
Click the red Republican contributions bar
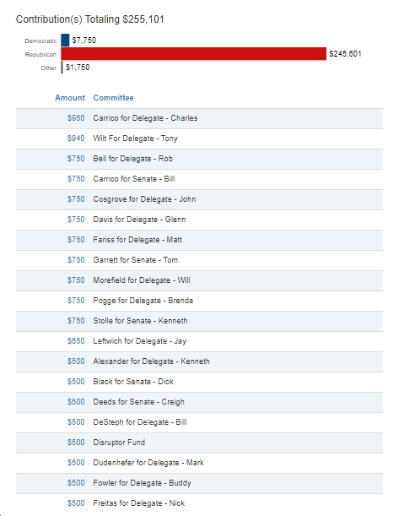[193, 54]
